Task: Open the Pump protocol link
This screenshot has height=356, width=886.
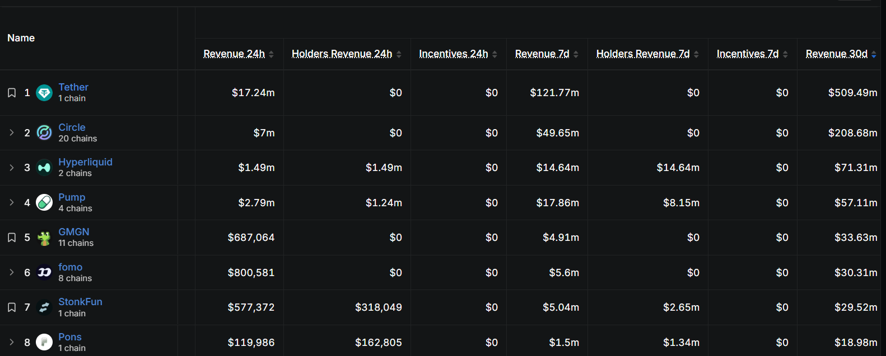Action: coord(72,197)
